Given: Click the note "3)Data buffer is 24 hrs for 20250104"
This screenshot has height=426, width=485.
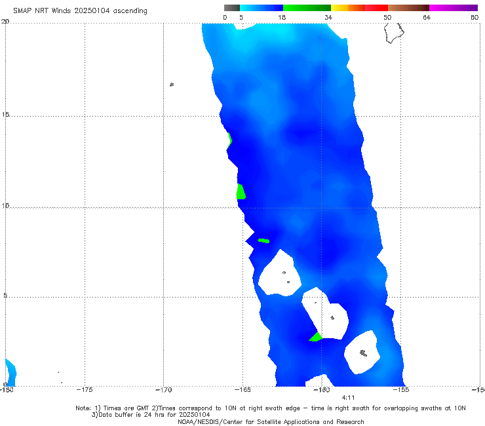Looking at the screenshot, I should [x=151, y=415].
